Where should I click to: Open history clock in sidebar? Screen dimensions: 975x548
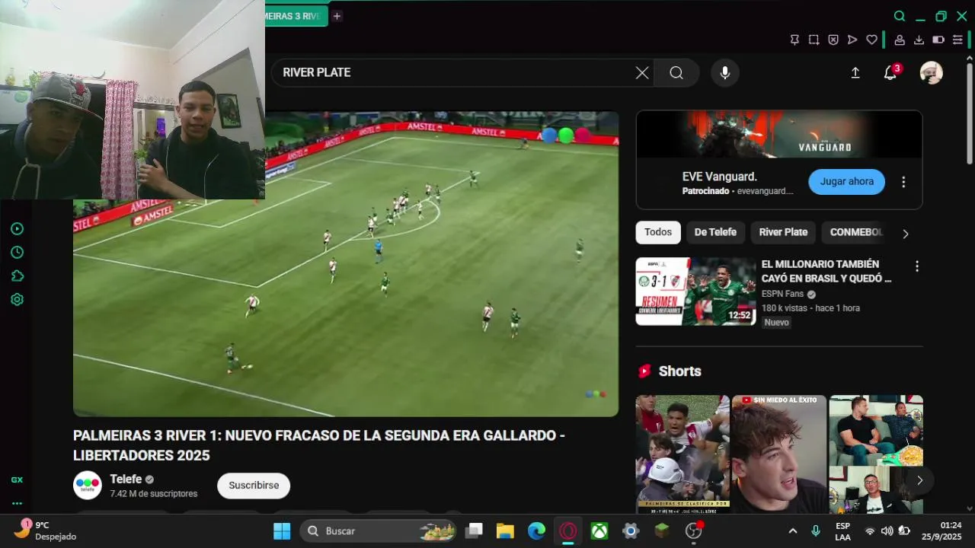[x=17, y=252]
